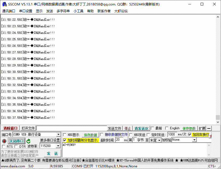Click the 清除窗口 clear window button
The height and width of the screenshot is (169, 221).
pyautogui.click(x=10, y=128)
